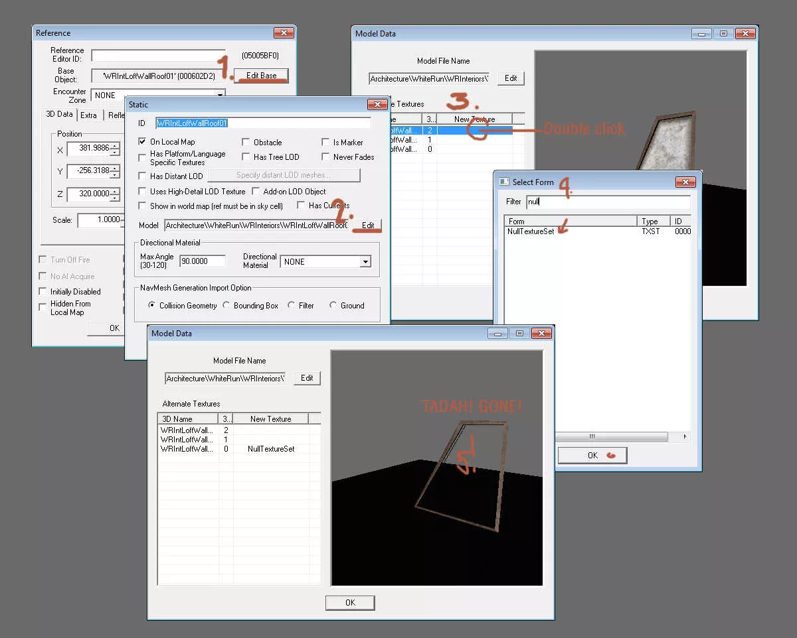Image resolution: width=797 pixels, height=638 pixels.
Task: Click the Select Form window icon
Action: pyautogui.click(x=504, y=182)
